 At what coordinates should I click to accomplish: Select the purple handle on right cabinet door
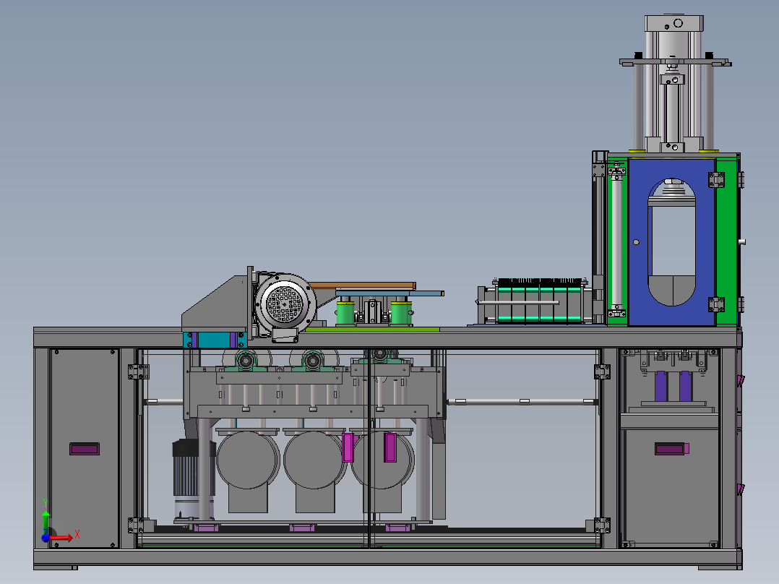(x=672, y=449)
